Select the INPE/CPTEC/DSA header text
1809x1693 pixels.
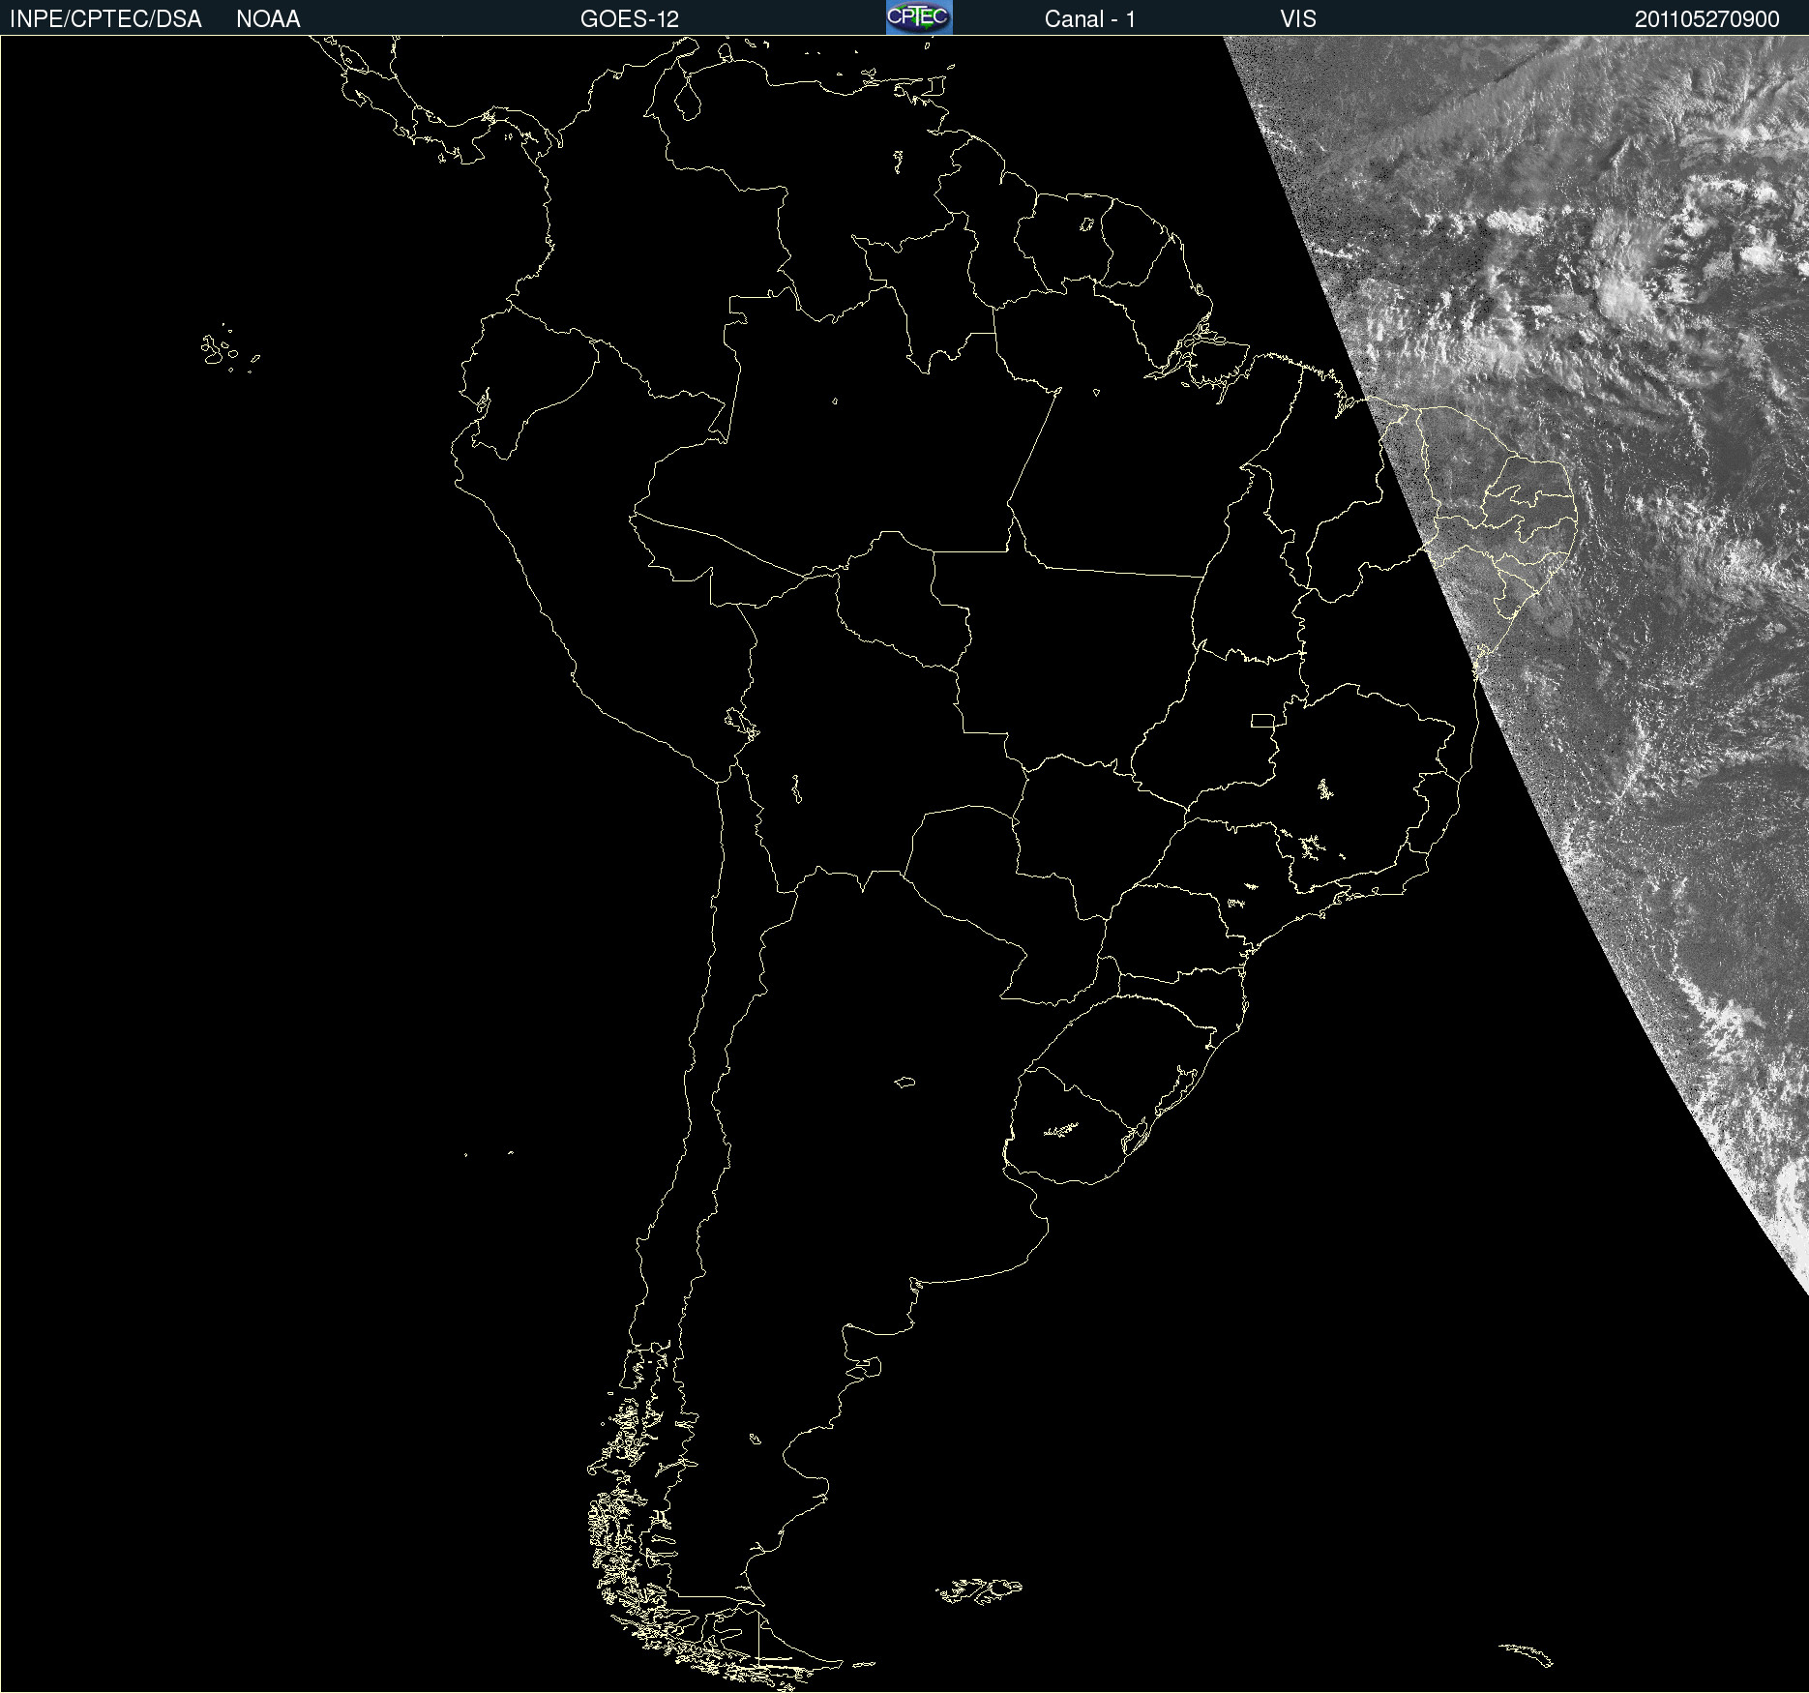coord(105,19)
